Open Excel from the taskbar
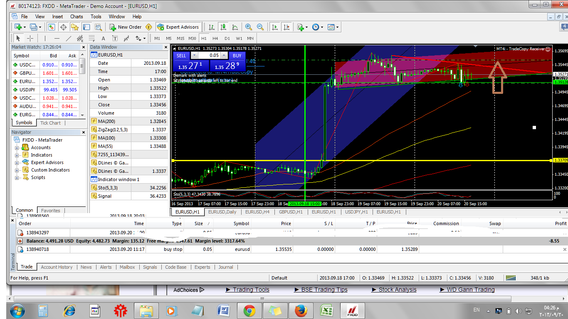This screenshot has width=568, height=319. click(x=326, y=311)
